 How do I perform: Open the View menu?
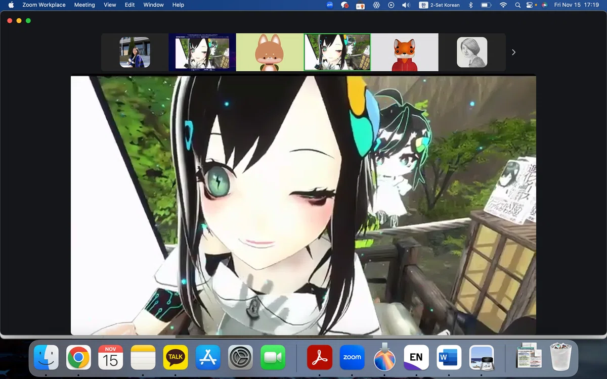[x=110, y=5]
